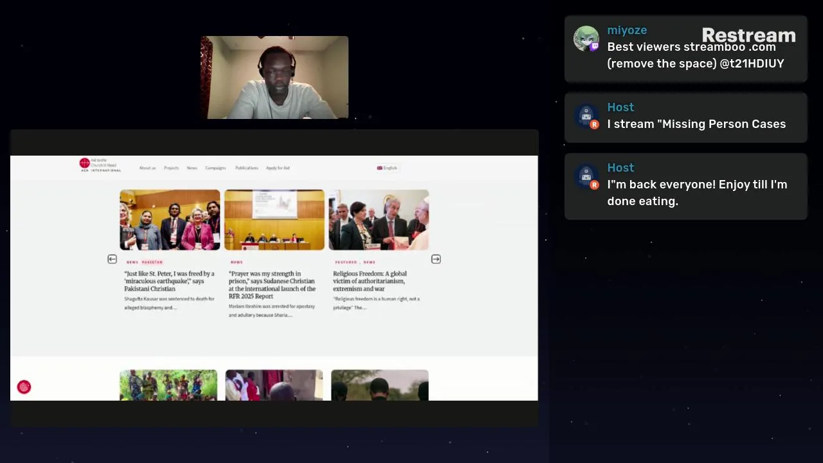
Task: Click Host avatar on Missing Person message
Action: pos(586,116)
